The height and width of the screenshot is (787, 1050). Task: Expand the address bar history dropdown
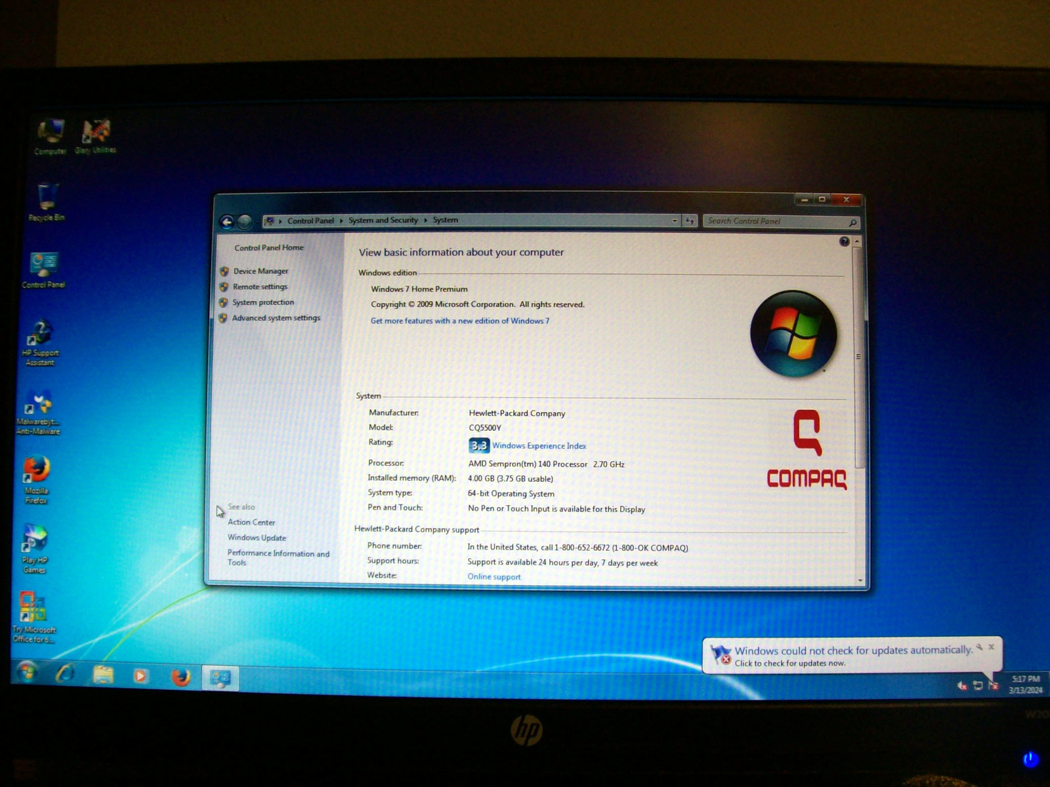[x=675, y=221]
